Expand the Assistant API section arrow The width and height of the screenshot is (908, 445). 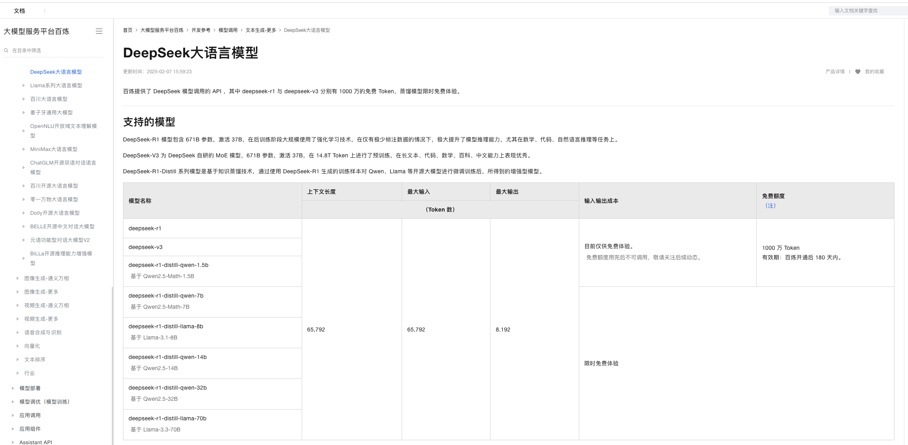pyautogui.click(x=13, y=442)
